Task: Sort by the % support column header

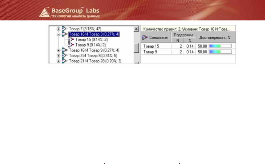Action: (x=190, y=40)
